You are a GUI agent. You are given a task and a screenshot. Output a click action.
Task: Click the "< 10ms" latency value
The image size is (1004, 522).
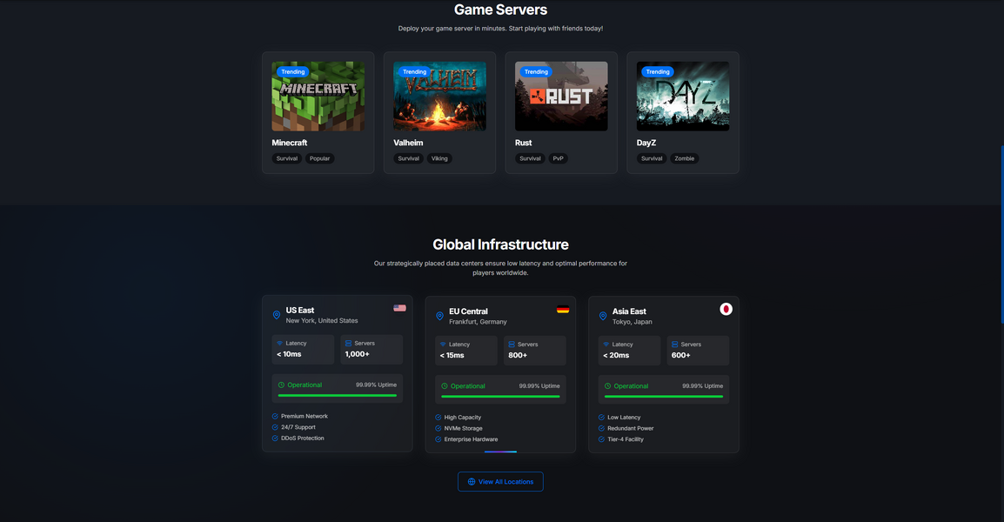click(289, 354)
